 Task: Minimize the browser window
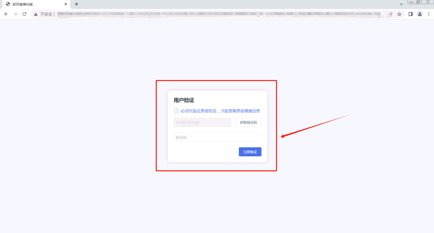click(x=411, y=2)
